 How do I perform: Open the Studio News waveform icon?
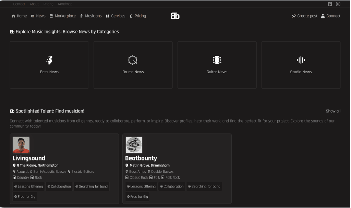coord(301,60)
